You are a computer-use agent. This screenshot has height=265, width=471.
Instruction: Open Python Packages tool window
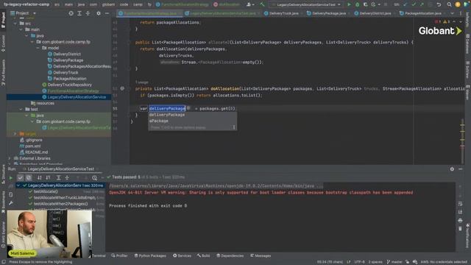pos(150,255)
